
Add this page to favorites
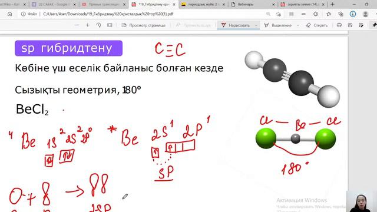pos(279,14)
